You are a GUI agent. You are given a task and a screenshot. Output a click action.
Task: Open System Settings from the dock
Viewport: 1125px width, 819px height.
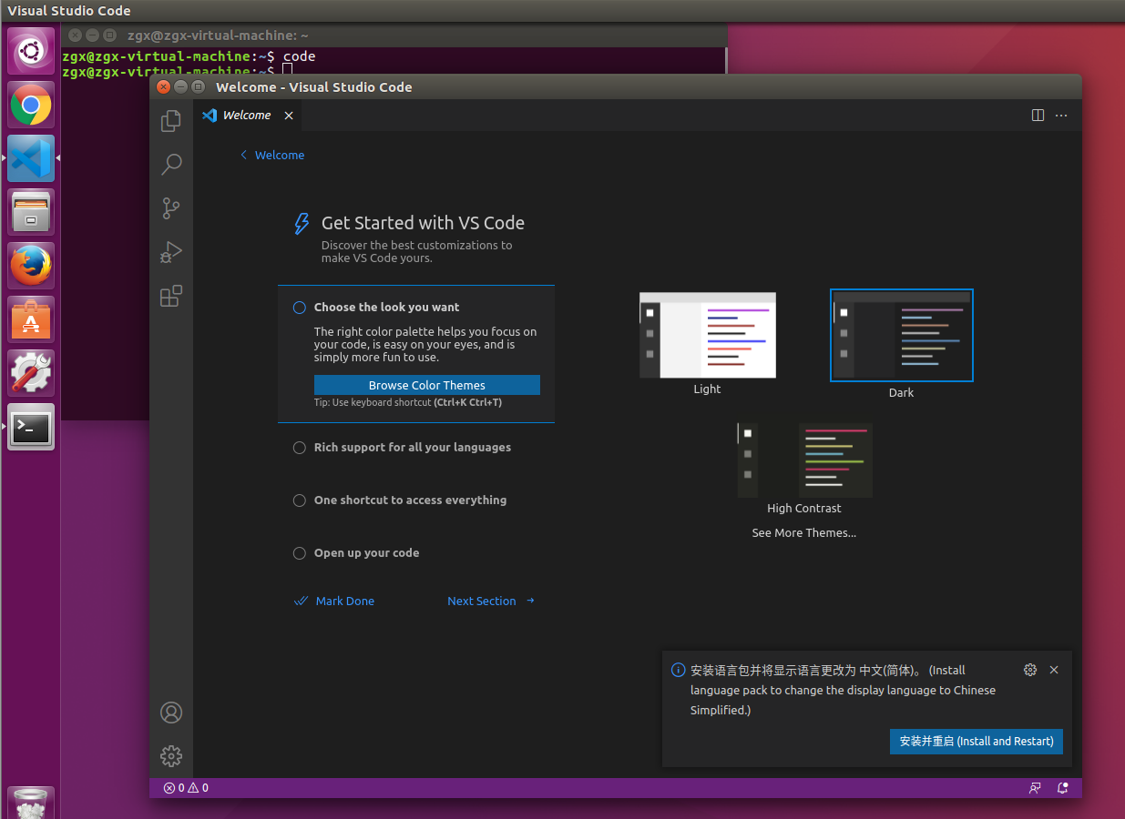point(31,373)
